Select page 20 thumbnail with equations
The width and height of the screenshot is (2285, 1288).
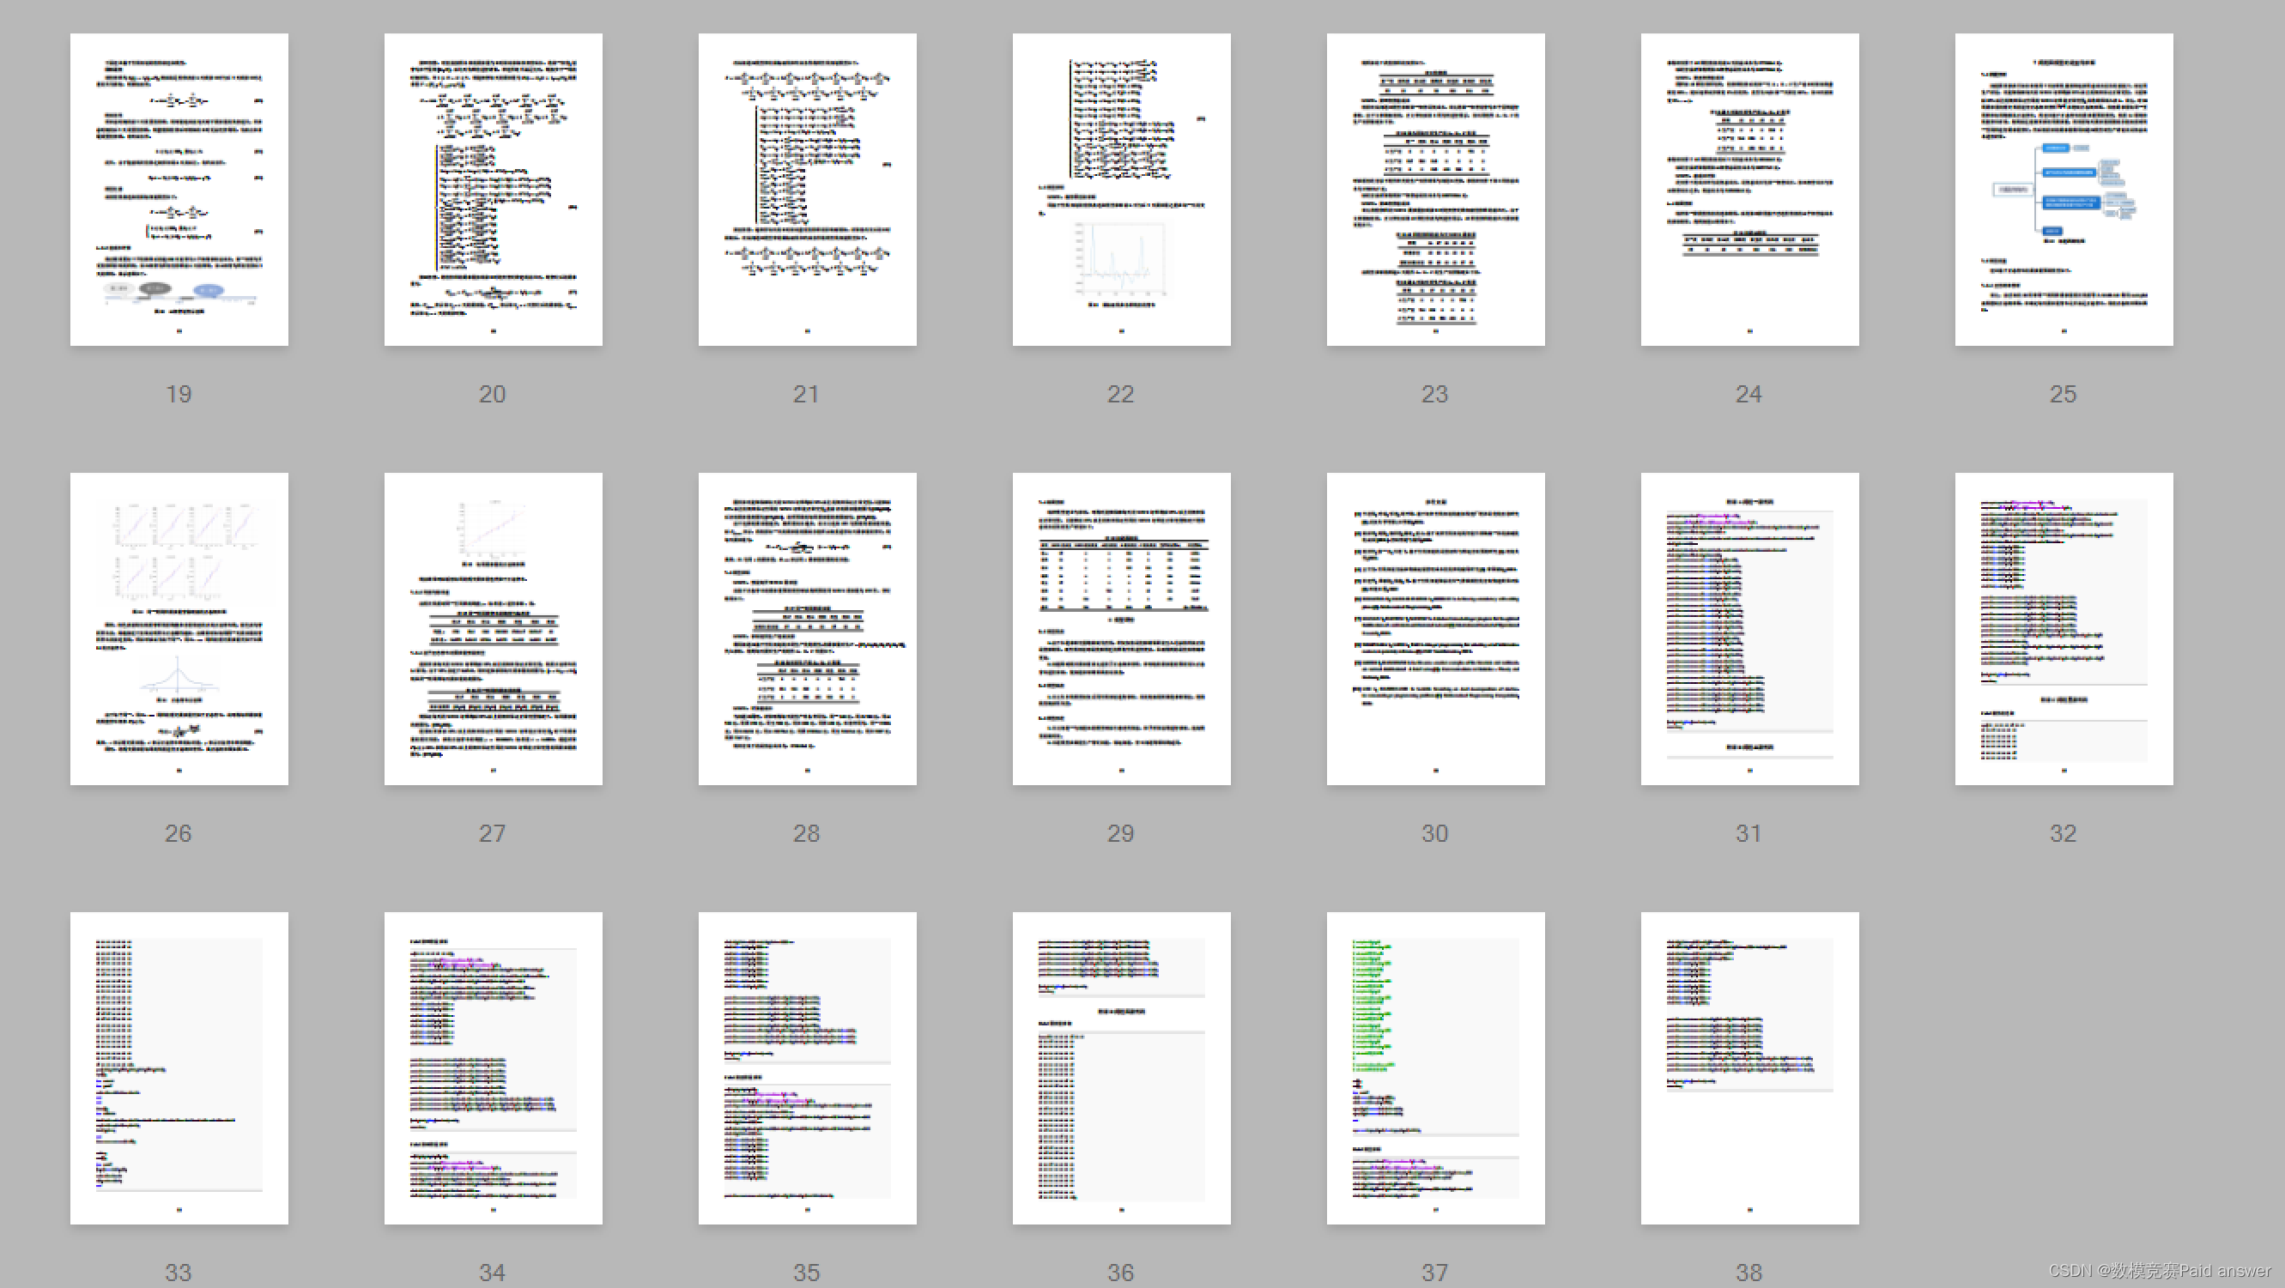pos(493,190)
